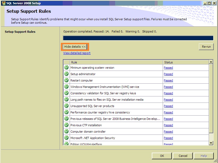Select Windows Management Instrumentation (WMI) service text
Viewport: 218px width, 163px height.
point(105,87)
